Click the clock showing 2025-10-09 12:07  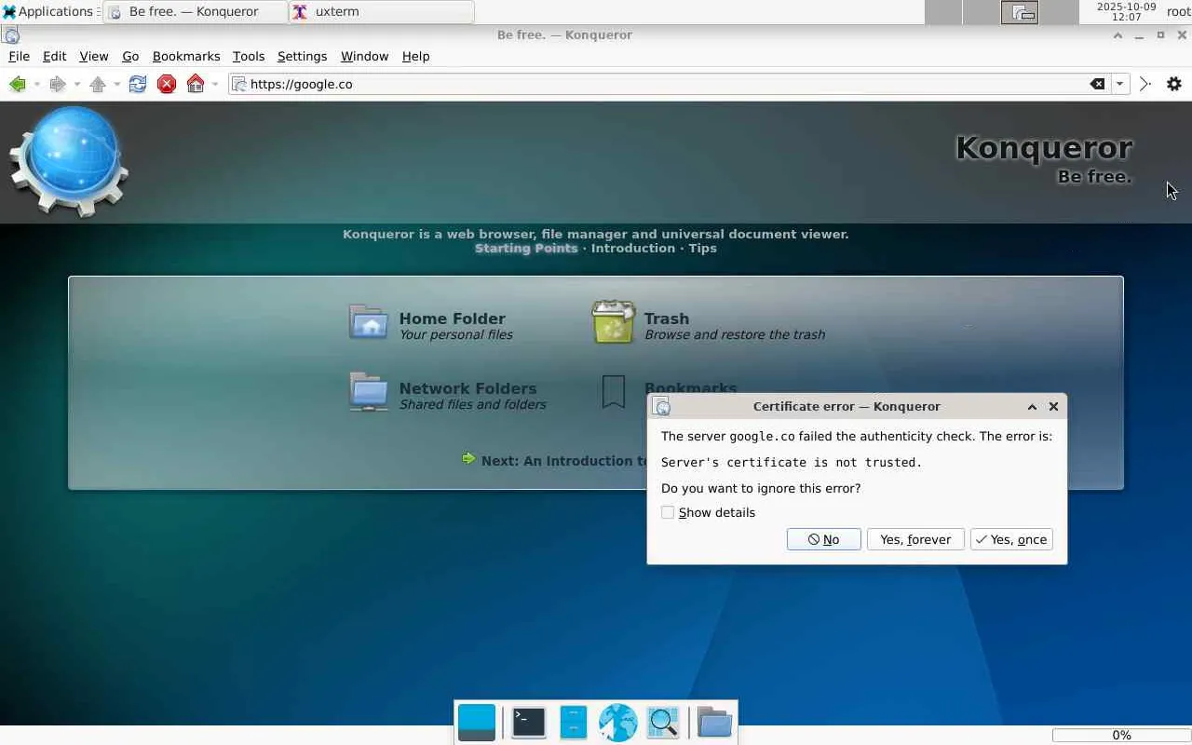click(x=1126, y=12)
